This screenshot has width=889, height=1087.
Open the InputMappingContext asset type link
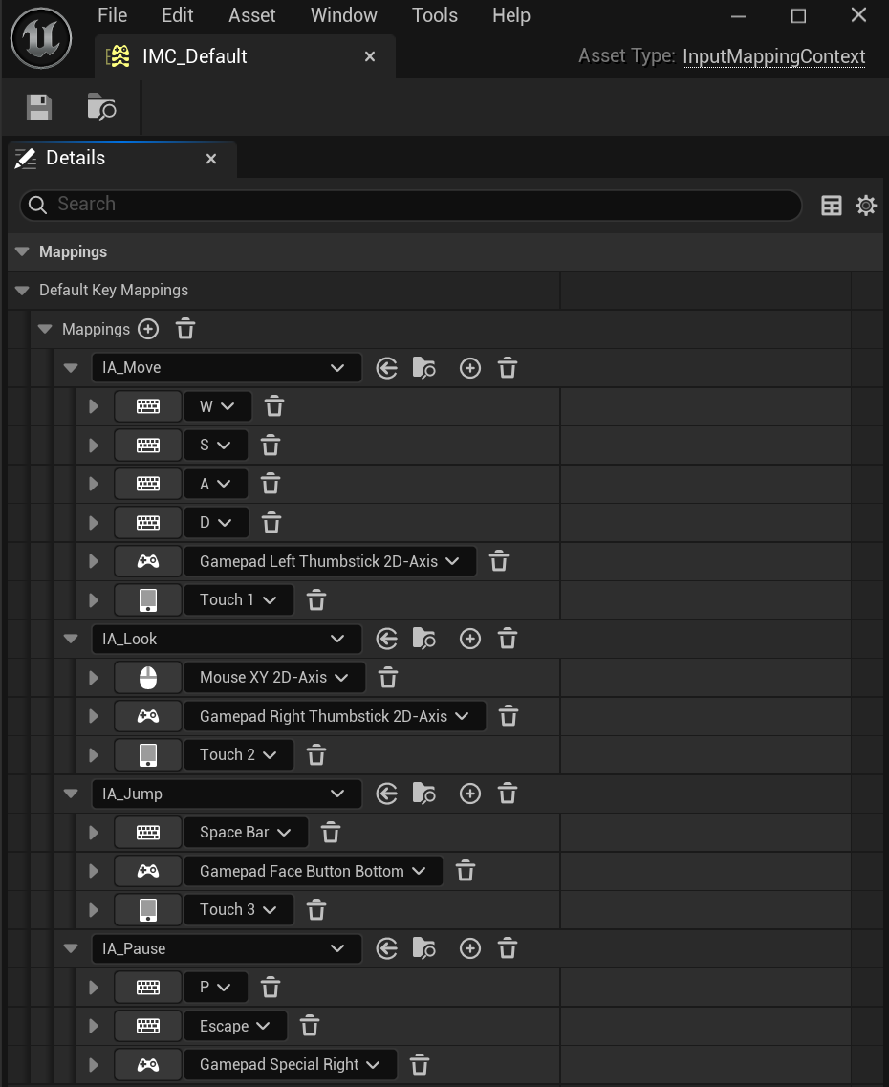point(774,56)
